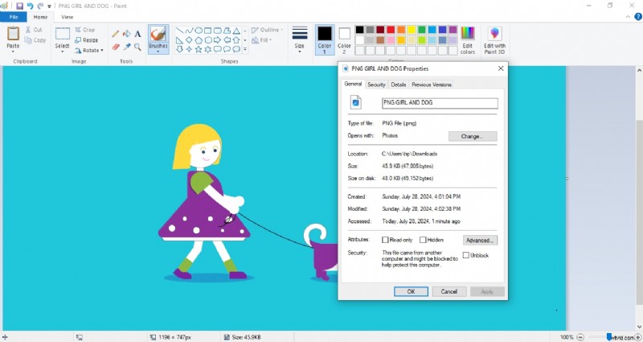Choose the Line shape
The image size is (643, 342).
click(179, 31)
